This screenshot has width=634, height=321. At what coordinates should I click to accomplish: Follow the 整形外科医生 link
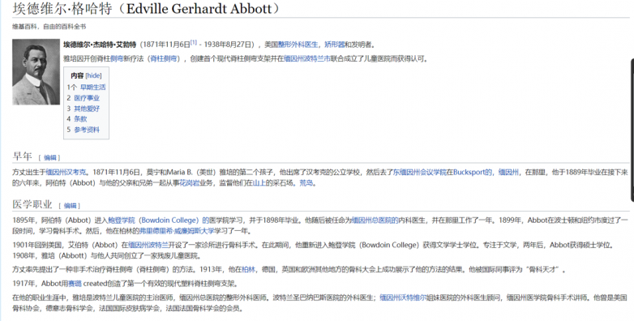tap(298, 45)
